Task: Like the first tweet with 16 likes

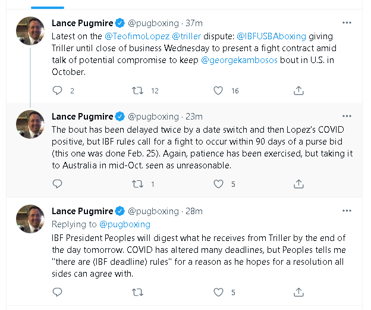Action: (x=218, y=90)
